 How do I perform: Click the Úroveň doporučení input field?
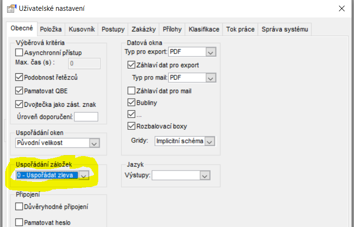tap(86, 117)
